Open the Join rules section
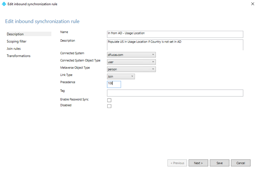The image size is (256, 169). point(14,48)
